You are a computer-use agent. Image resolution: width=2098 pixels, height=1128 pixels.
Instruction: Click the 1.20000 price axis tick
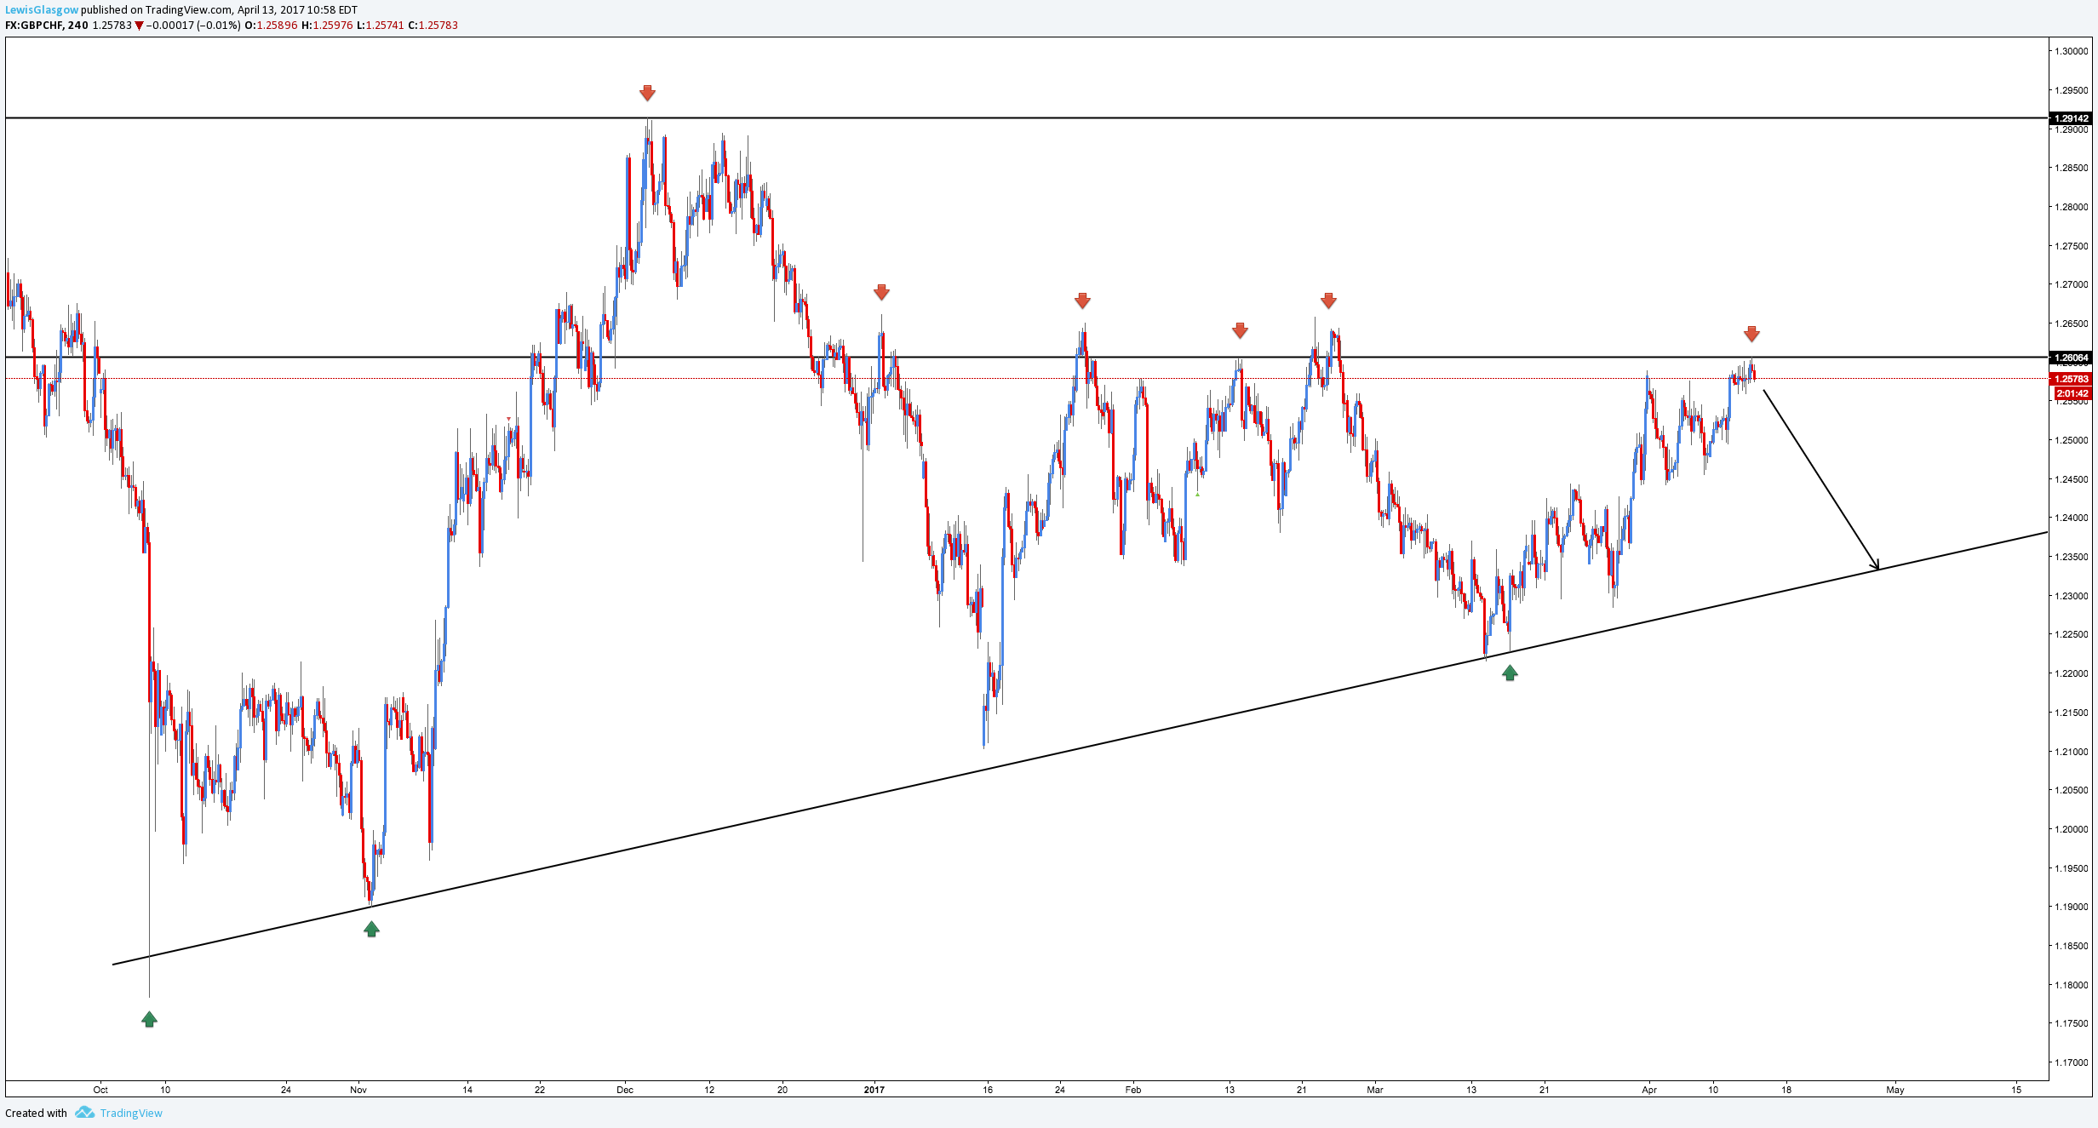pyautogui.click(x=2071, y=829)
